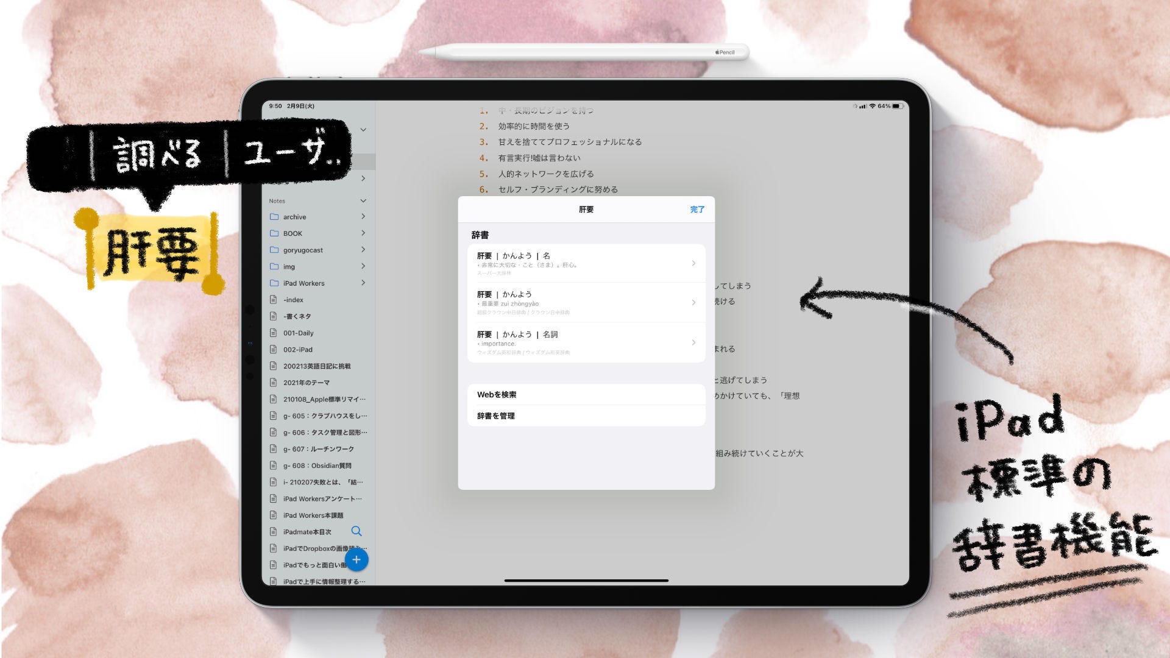Tap the 9:50 clock in the status bar

coord(275,106)
